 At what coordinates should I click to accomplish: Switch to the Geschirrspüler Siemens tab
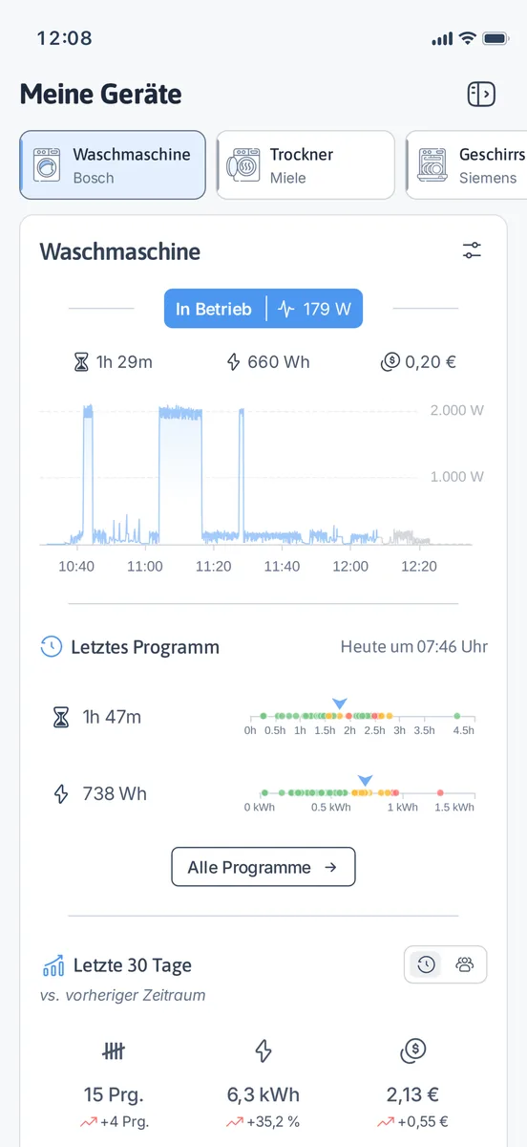tap(466, 165)
